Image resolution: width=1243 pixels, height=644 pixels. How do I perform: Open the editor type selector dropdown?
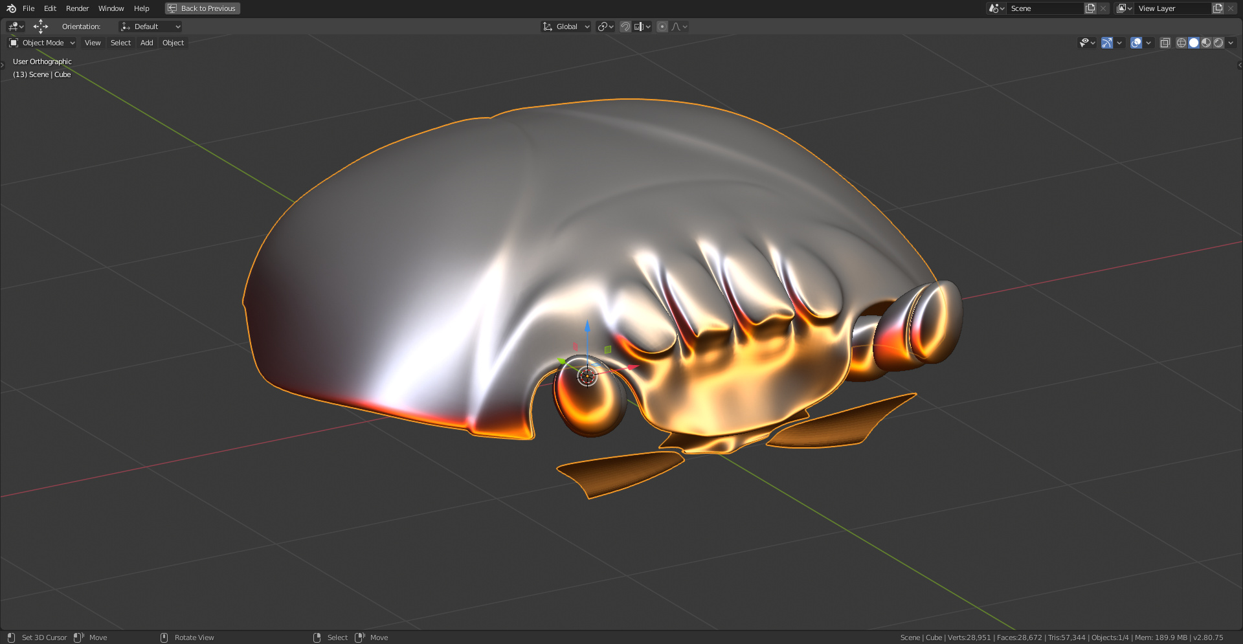(x=16, y=27)
